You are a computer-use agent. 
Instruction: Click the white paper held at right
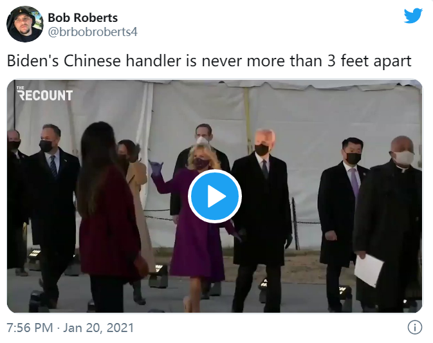[x=369, y=271]
